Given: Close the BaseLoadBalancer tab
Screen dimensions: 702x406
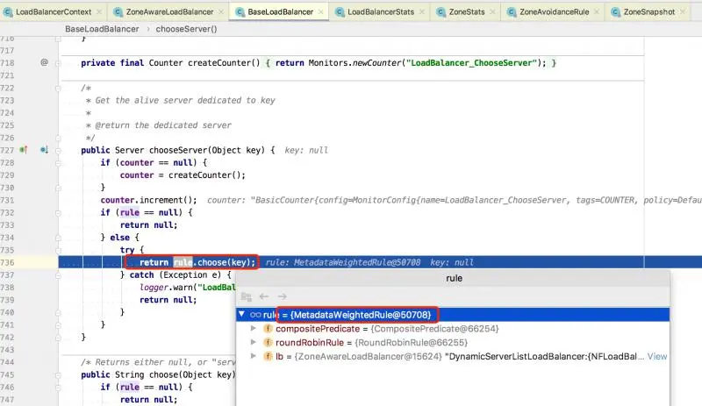Looking at the screenshot, I should click(321, 12).
